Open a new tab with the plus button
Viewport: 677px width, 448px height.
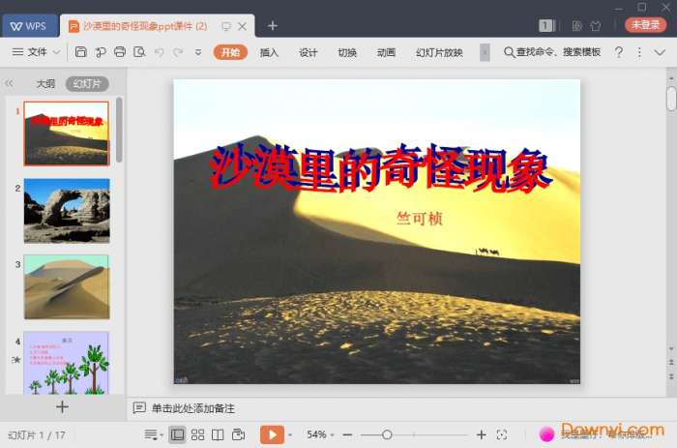pos(273,26)
